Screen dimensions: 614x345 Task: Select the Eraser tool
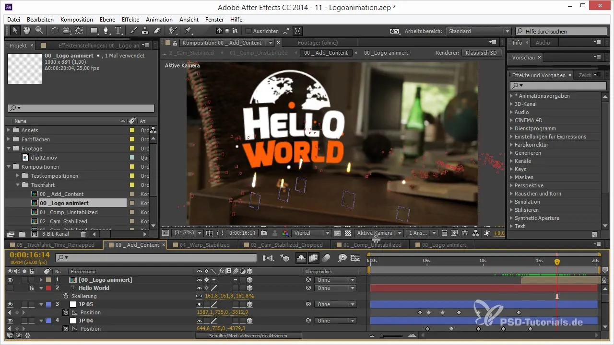[x=157, y=31]
